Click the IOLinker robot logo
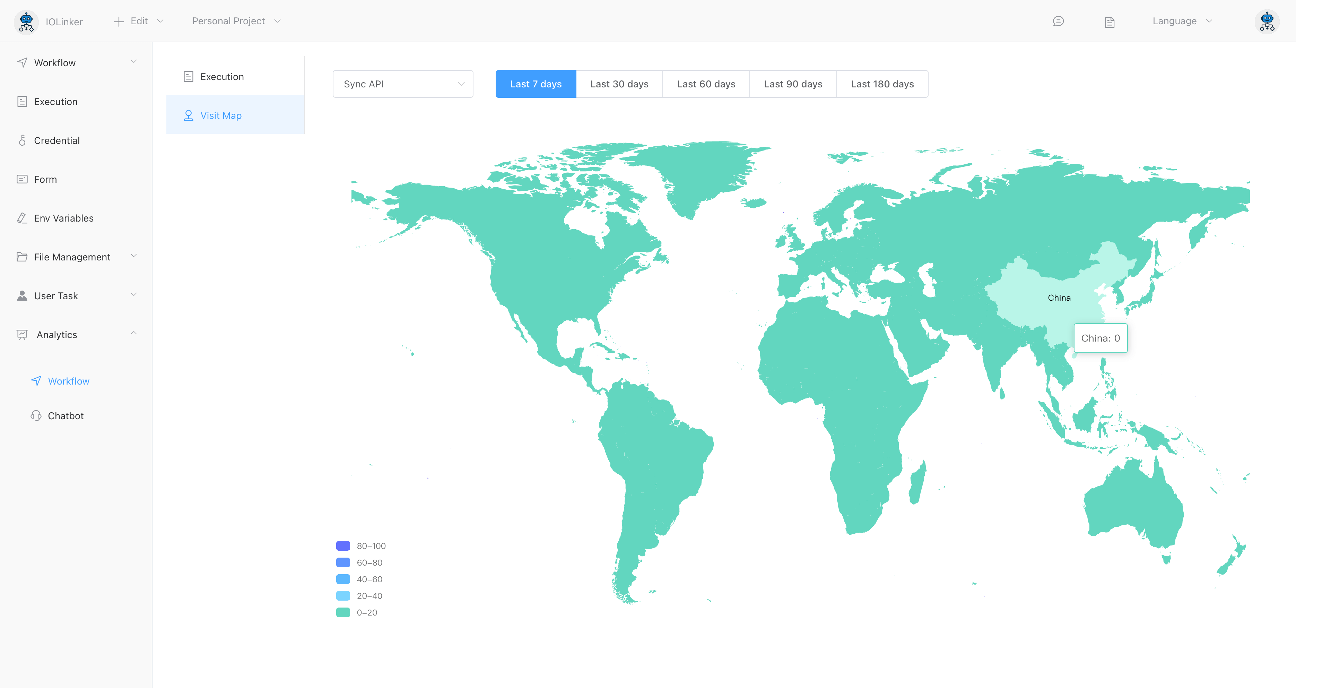Image resolution: width=1331 pixels, height=688 pixels. 26,22
